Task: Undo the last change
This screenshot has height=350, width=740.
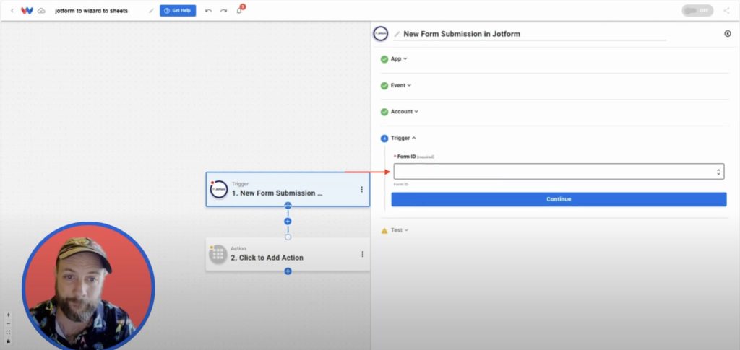Action: pos(208,10)
